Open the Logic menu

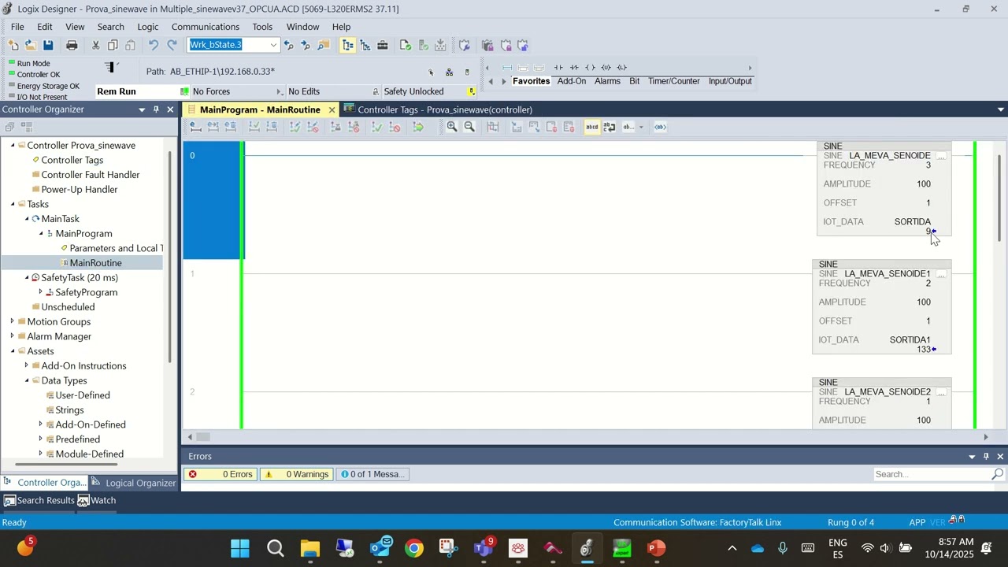[148, 27]
